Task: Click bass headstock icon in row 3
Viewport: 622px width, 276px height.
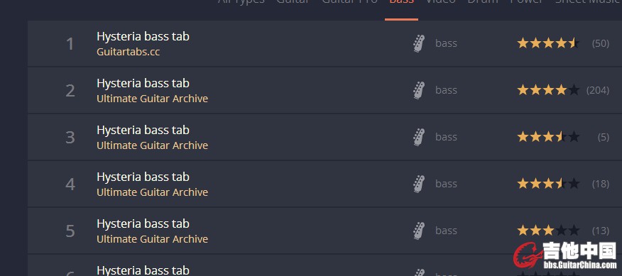Action: (419, 137)
